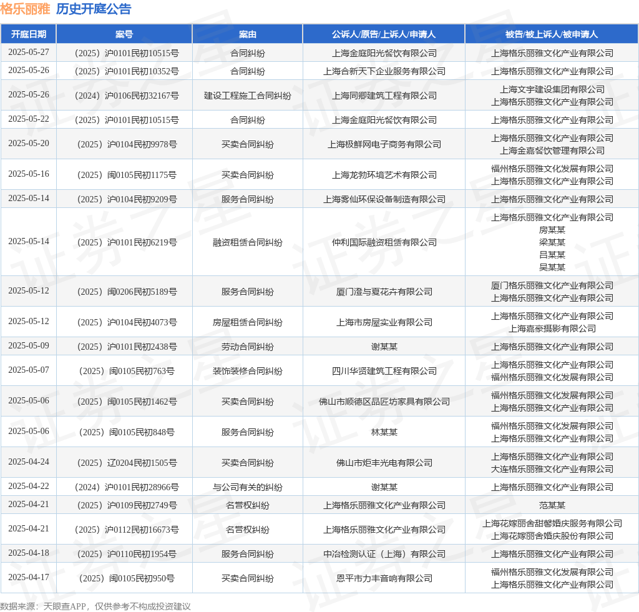Select plaintiff 林某某

pos(384,432)
